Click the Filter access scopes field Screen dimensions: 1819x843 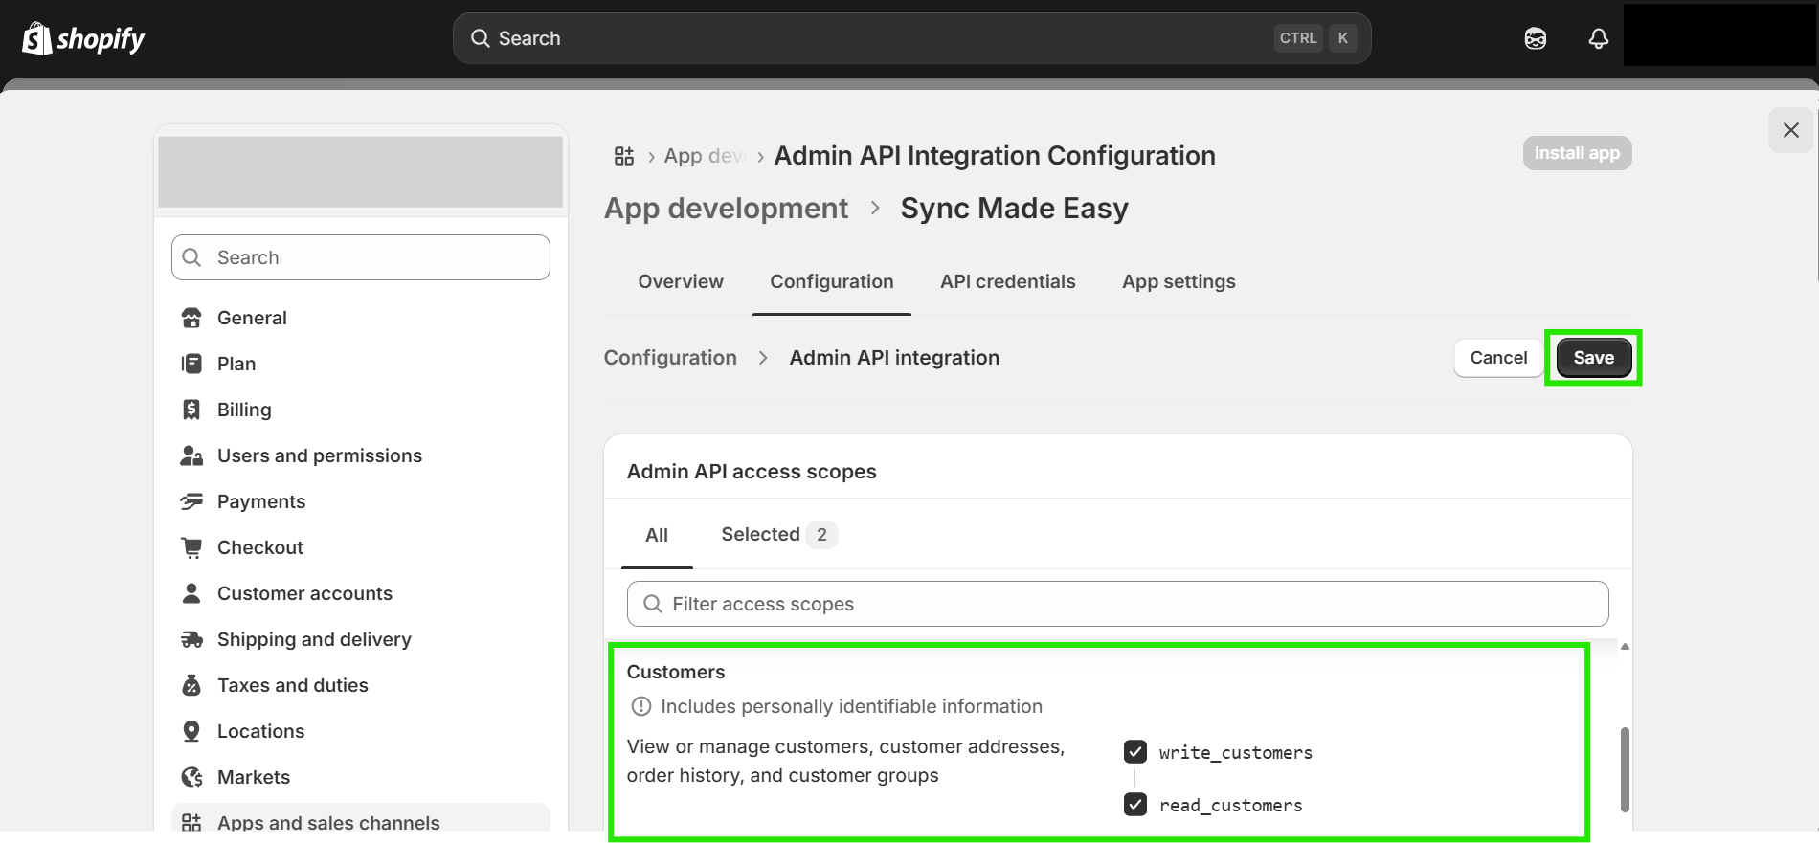tap(1117, 604)
